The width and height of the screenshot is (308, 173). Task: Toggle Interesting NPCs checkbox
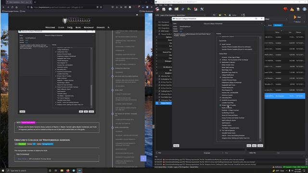tap(220, 98)
